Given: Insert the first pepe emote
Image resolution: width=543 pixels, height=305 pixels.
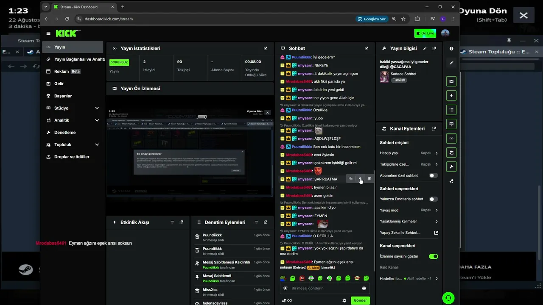Looking at the screenshot, I should coord(283,278).
